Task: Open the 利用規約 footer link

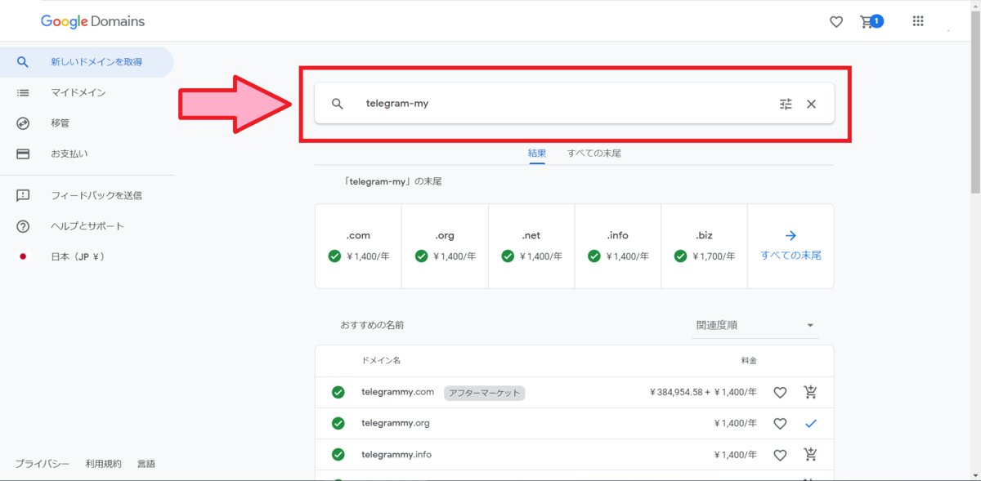Action: (103, 463)
